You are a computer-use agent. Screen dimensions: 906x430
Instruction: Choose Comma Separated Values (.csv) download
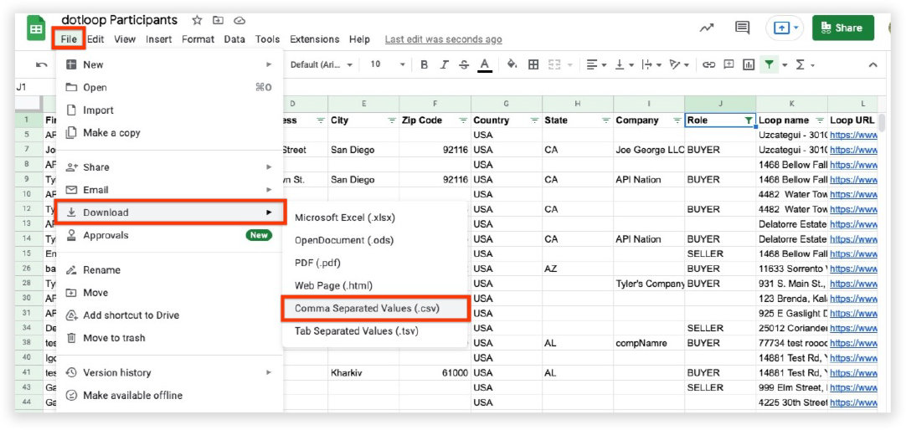point(376,308)
